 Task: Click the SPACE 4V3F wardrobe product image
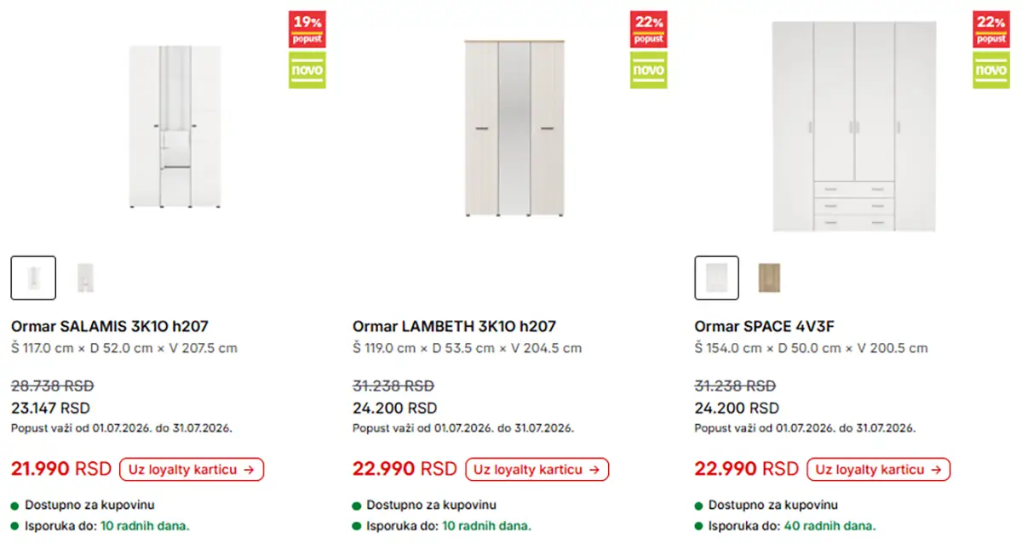point(853,126)
